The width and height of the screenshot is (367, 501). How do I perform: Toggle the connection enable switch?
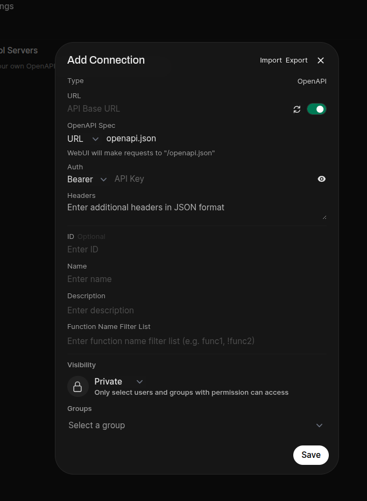coord(316,109)
